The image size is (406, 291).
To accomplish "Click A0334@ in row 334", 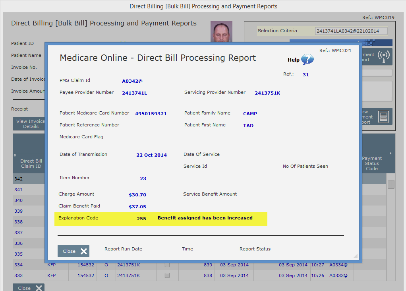I will 338,265.
